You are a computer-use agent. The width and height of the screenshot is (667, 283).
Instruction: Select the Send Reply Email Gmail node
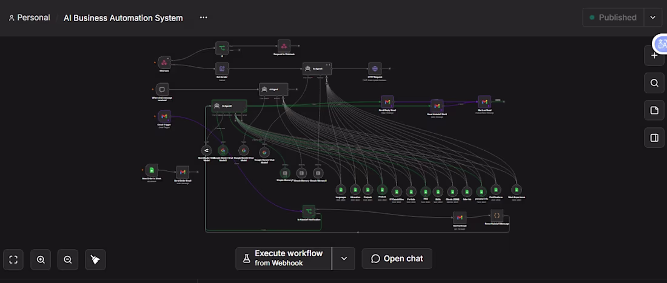(387, 102)
